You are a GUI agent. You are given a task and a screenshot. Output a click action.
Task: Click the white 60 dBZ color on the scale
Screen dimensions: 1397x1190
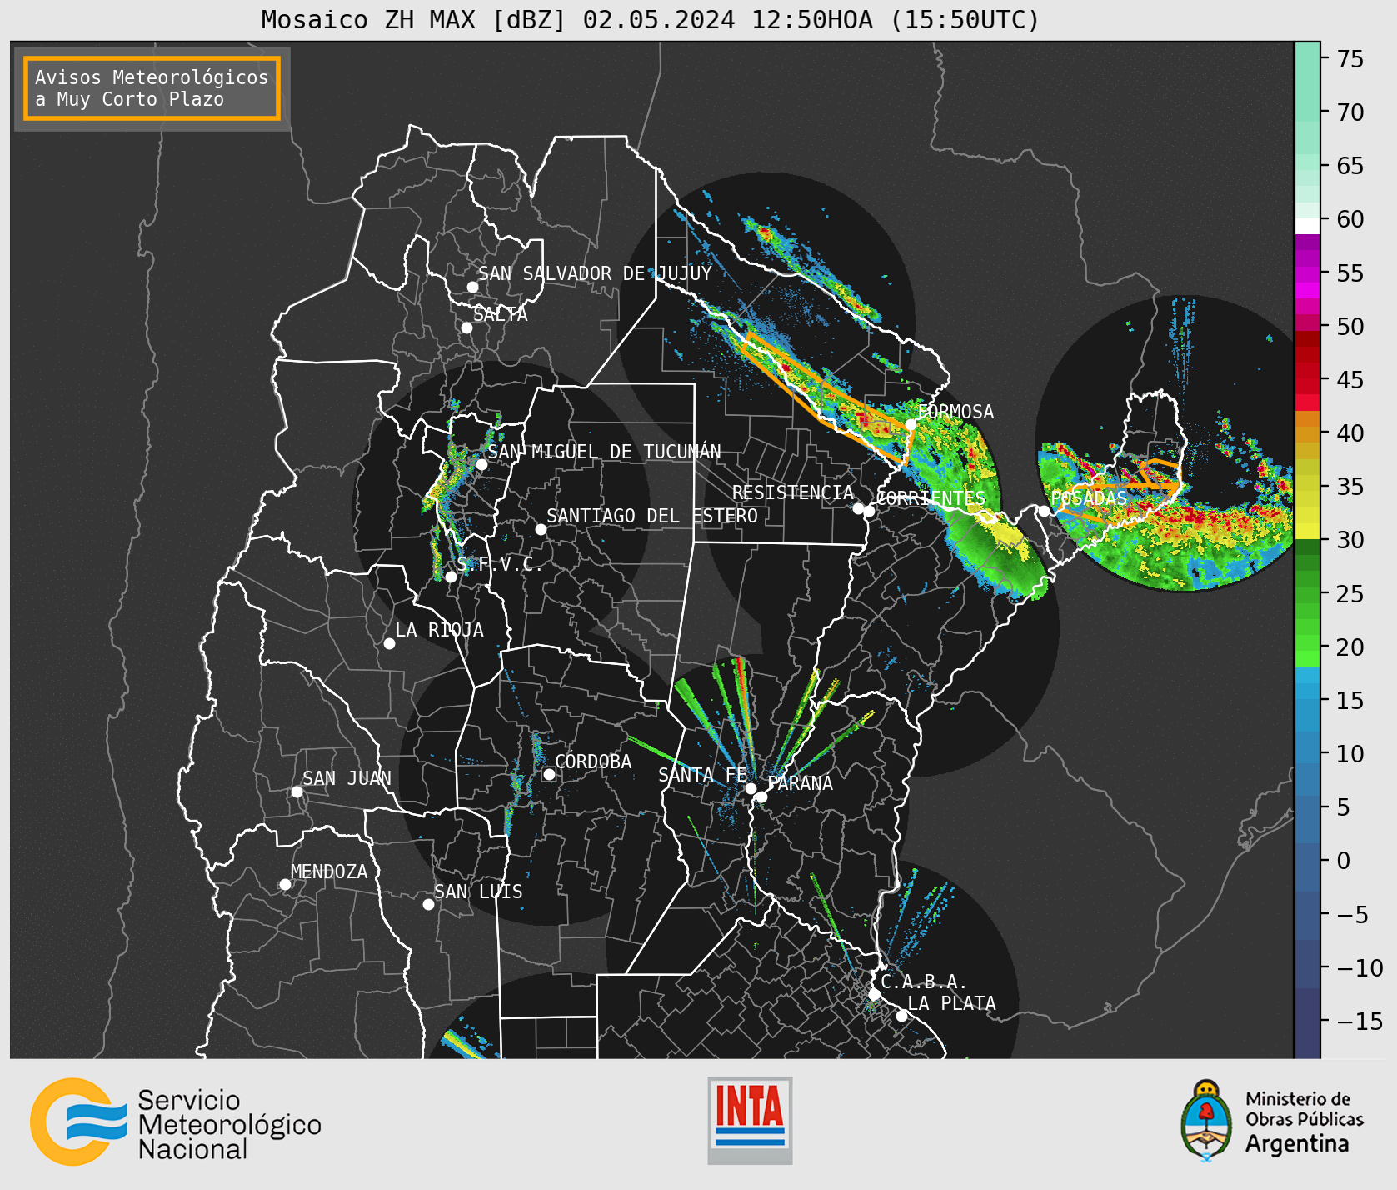point(1307,226)
